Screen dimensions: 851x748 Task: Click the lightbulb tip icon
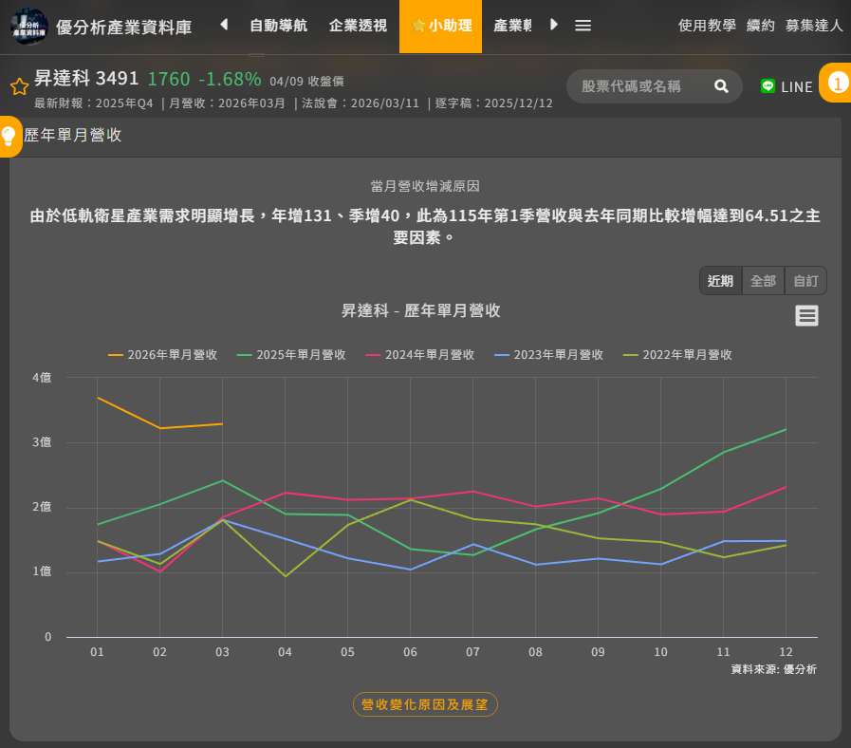pyautogui.click(x=9, y=136)
